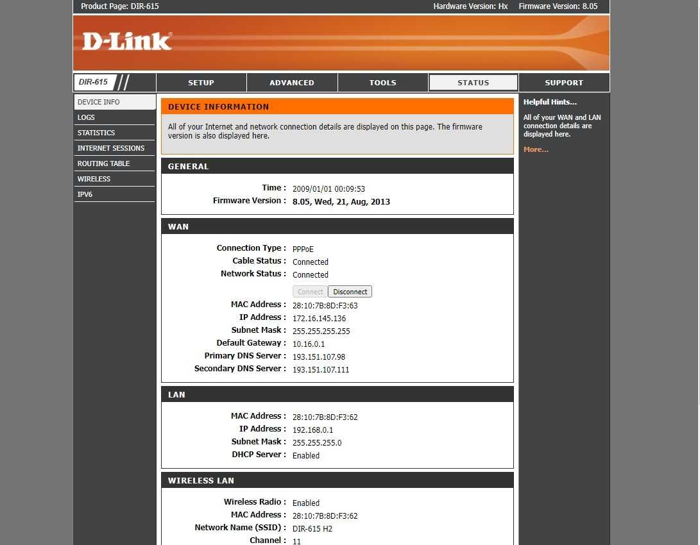
Task: Click the Wireless Radio Enabled value
Action: tap(306, 503)
